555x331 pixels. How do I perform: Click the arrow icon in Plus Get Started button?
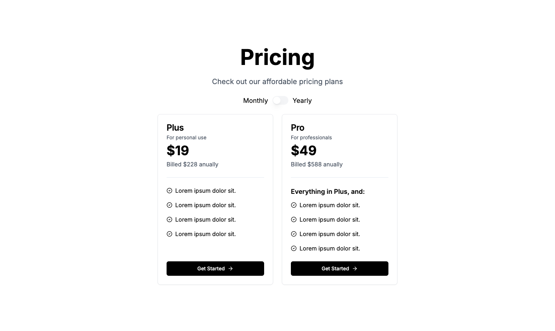pyautogui.click(x=231, y=269)
